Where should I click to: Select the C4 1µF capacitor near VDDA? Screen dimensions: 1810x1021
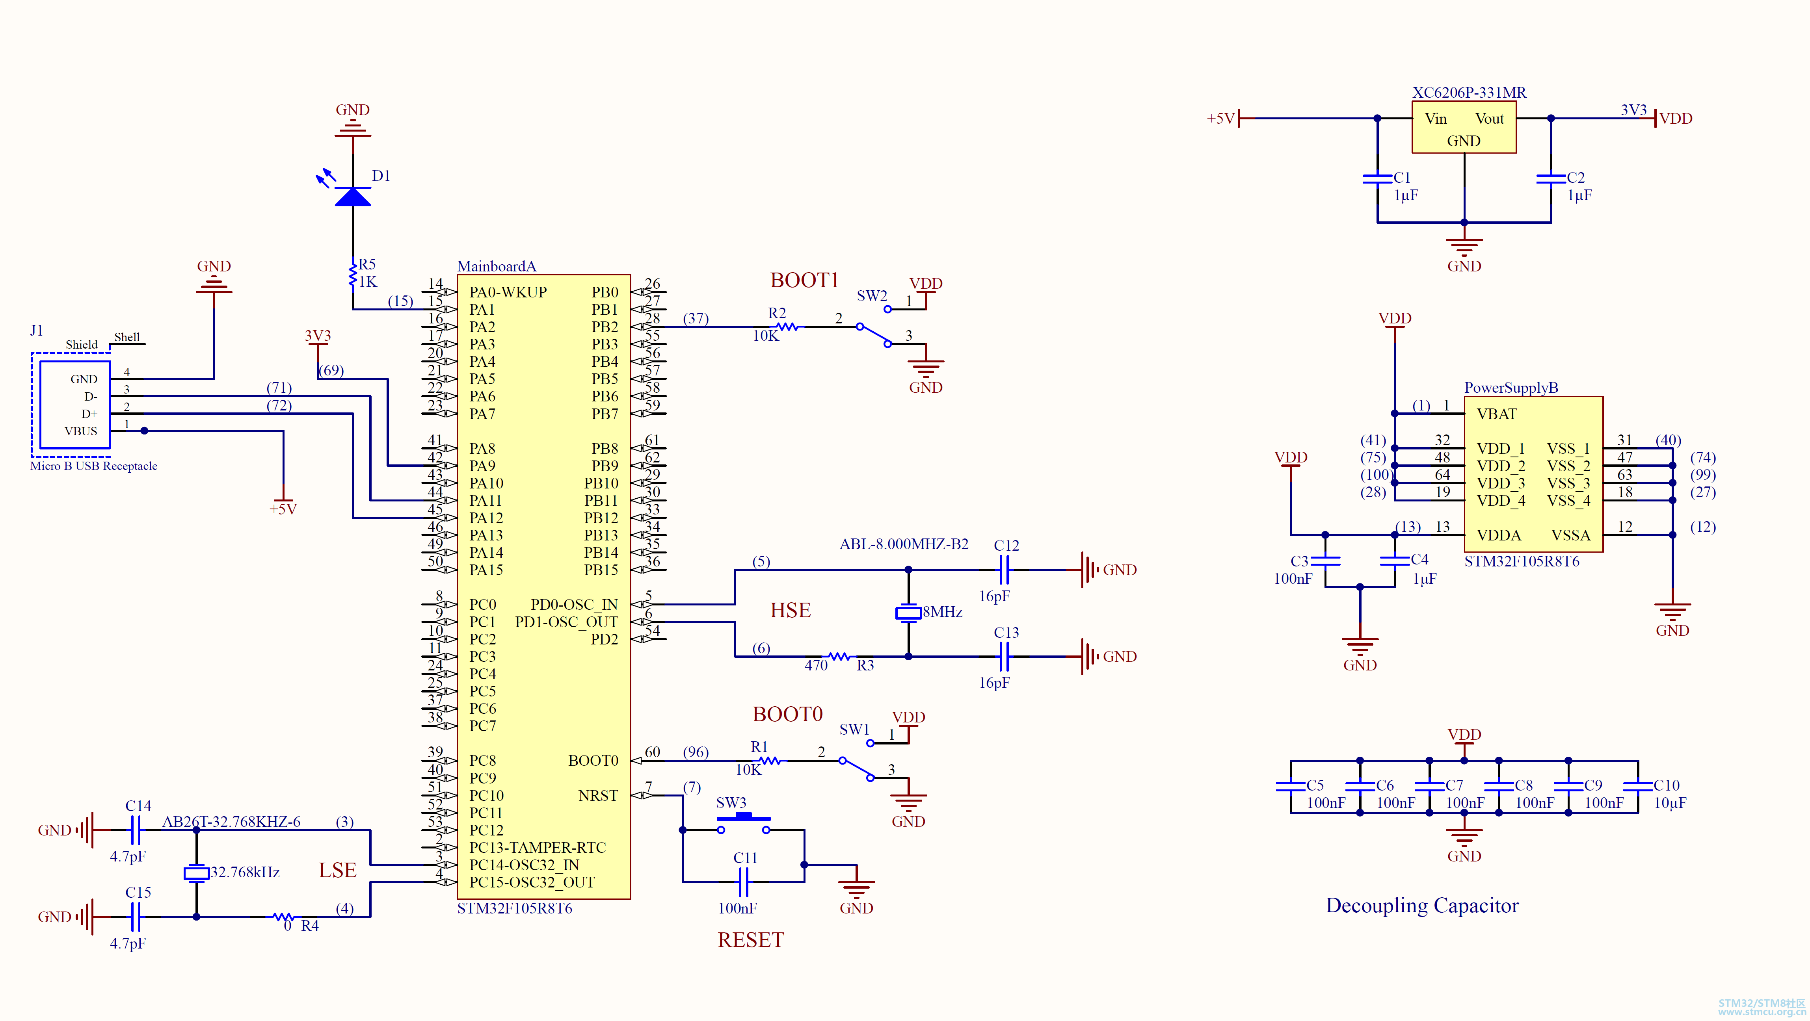(1395, 561)
